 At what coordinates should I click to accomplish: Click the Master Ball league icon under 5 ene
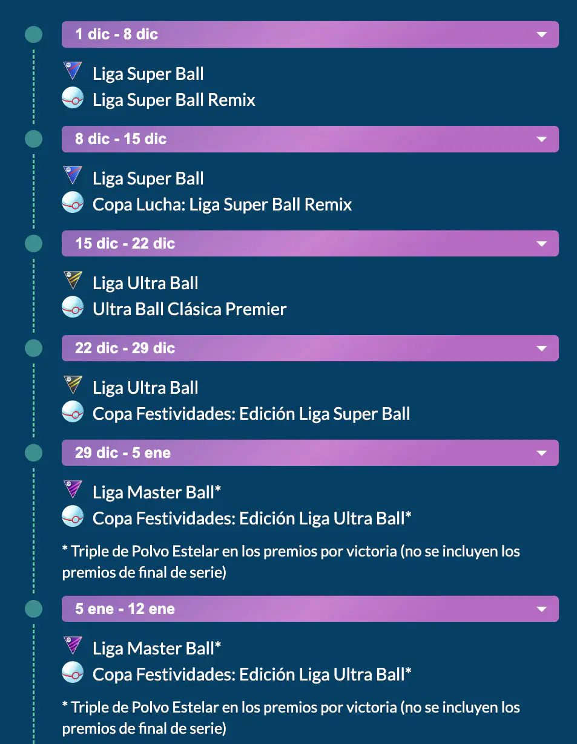[73, 646]
